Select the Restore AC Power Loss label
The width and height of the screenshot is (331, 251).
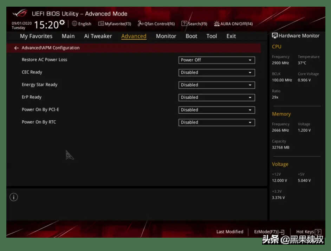[44, 60]
